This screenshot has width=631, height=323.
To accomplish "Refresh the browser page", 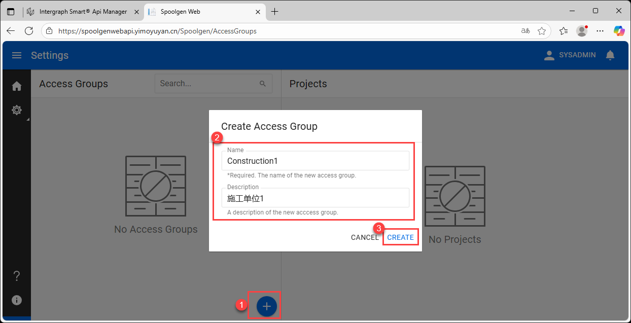I will [x=29, y=31].
